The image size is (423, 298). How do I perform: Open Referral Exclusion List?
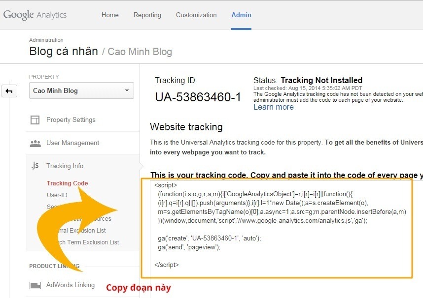click(x=81, y=231)
